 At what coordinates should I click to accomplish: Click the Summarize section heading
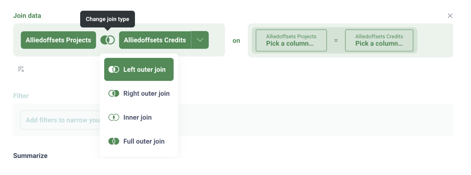(30, 156)
